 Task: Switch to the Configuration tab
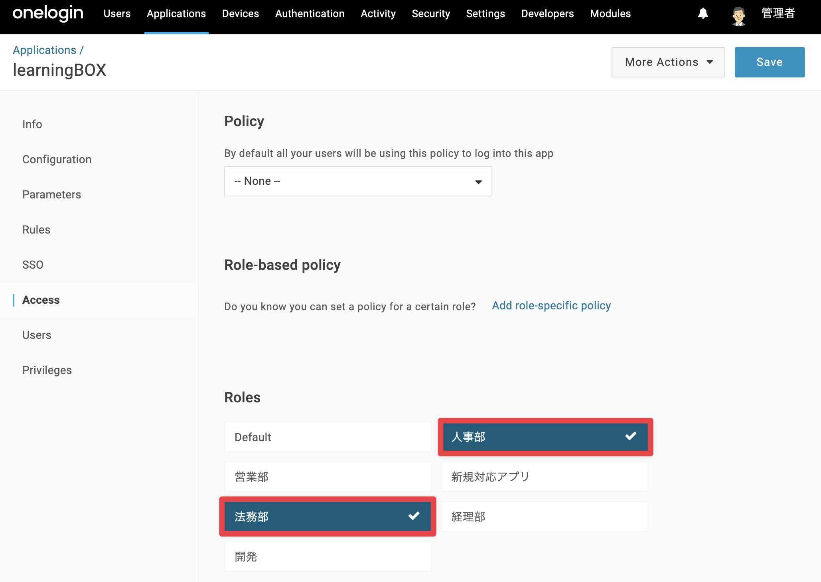tap(57, 159)
